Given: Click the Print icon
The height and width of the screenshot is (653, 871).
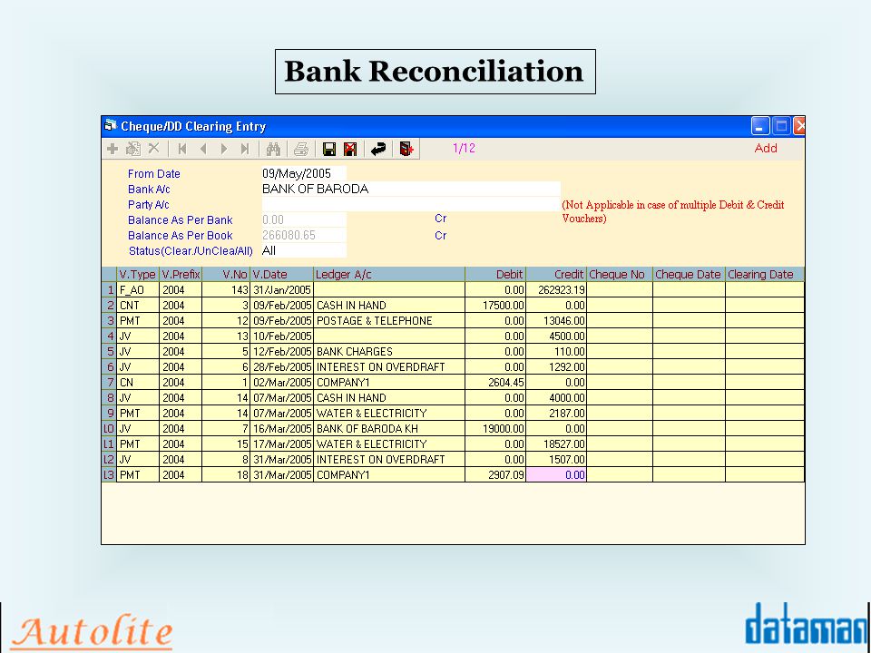Looking at the screenshot, I should (x=301, y=149).
